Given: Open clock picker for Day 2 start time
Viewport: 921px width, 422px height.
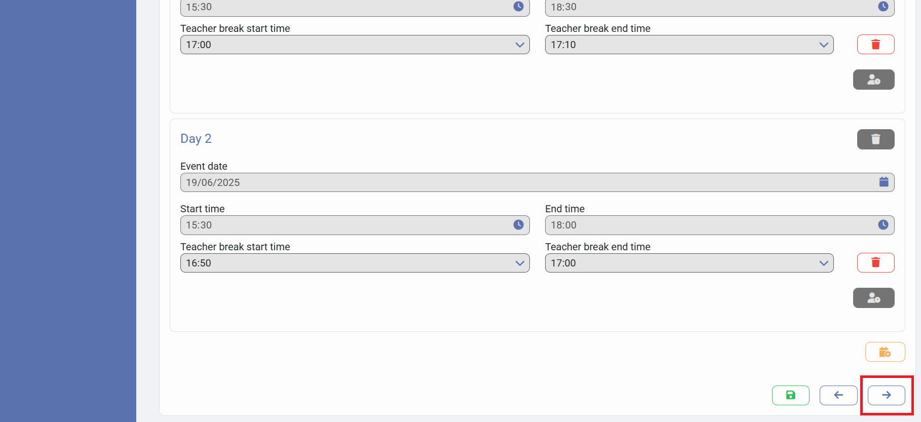Looking at the screenshot, I should [518, 225].
